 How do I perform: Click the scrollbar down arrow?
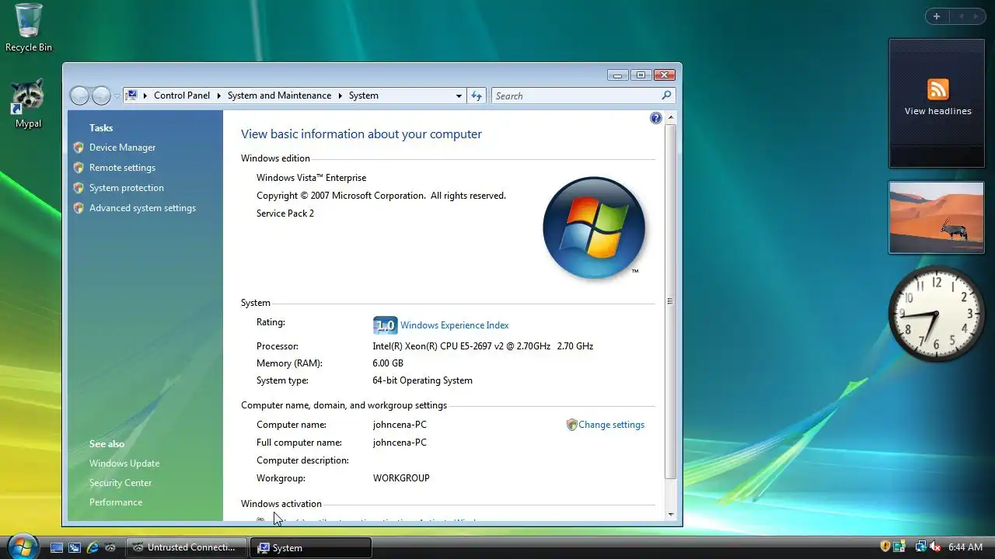point(671,514)
